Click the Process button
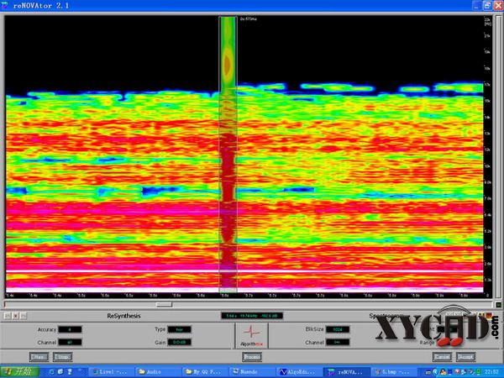Viewport: 504px width, 378px height. click(252, 357)
